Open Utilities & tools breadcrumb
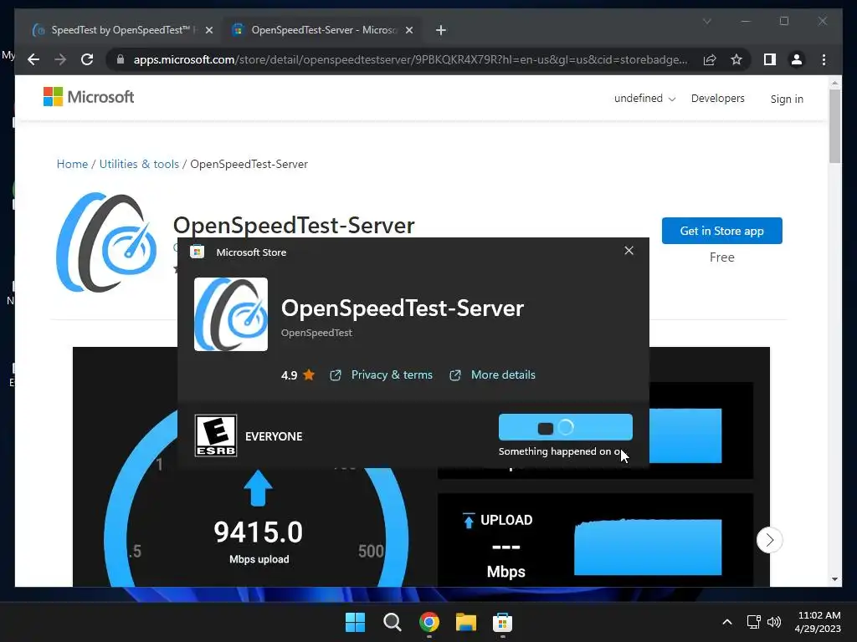This screenshot has height=642, width=857. click(139, 164)
